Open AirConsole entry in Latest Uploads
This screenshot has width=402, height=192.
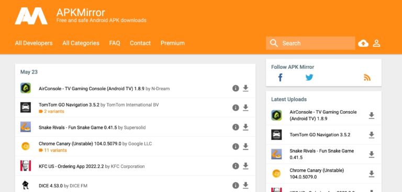tap(323, 115)
